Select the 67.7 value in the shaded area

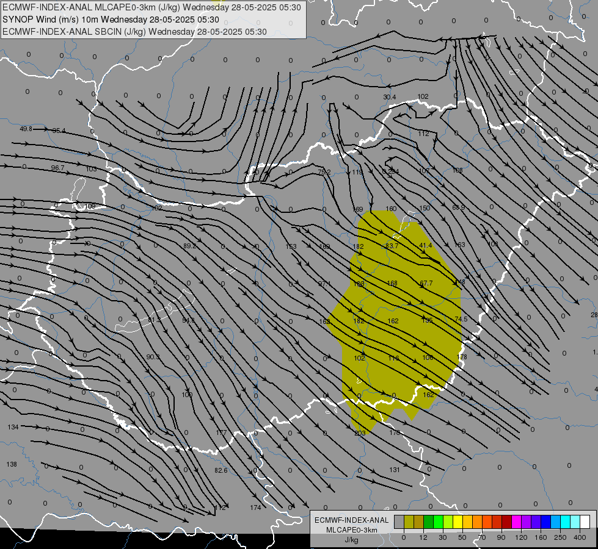426,283
